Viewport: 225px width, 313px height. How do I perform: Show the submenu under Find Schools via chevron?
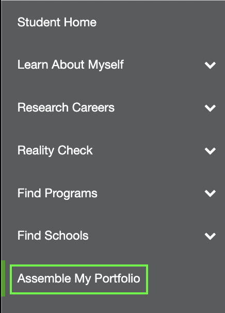(x=210, y=236)
